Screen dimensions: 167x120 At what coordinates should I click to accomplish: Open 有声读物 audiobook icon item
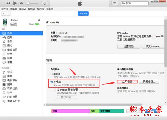pos(4,89)
